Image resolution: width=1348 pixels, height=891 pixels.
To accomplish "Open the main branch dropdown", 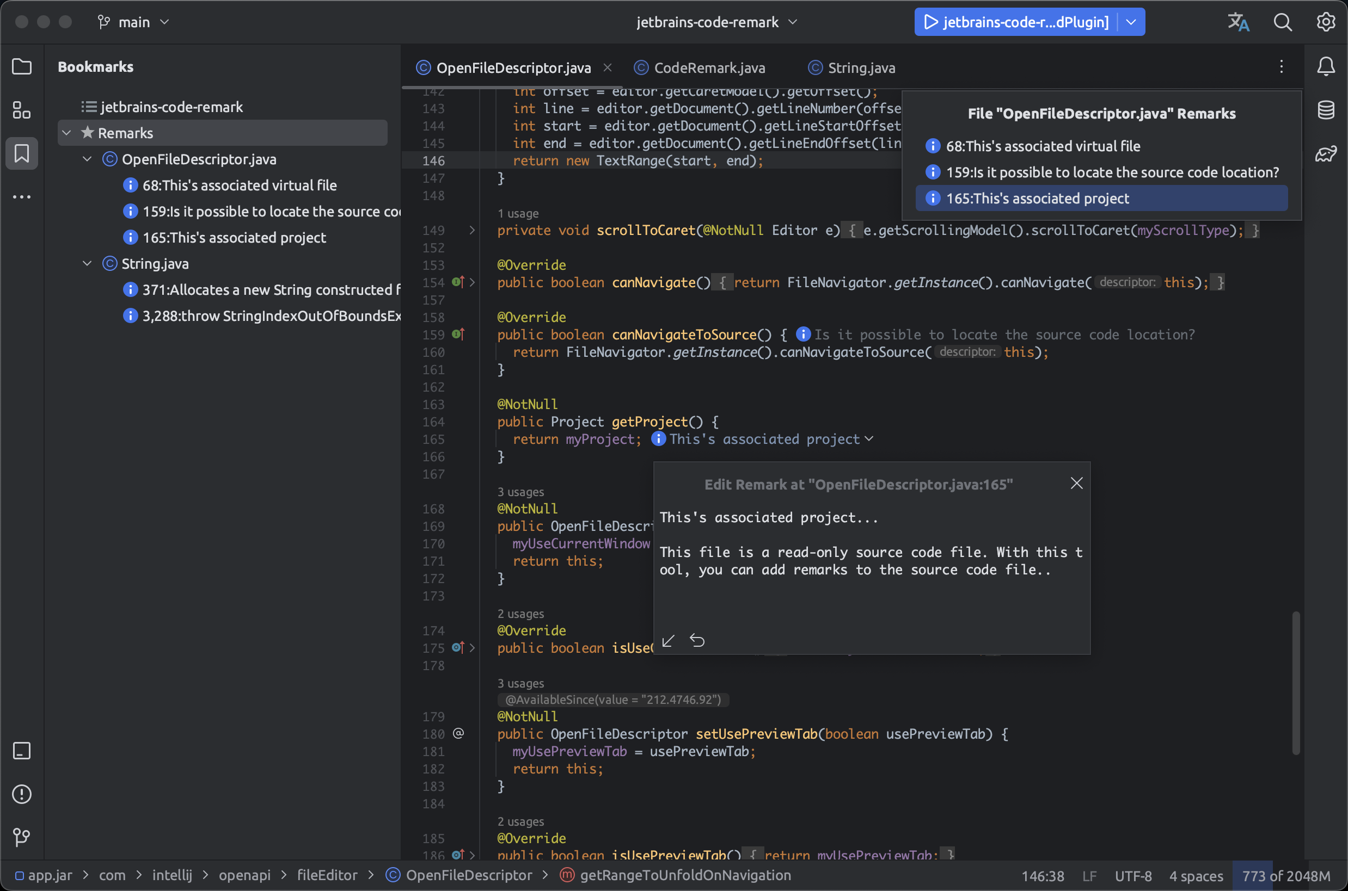I will tap(134, 22).
